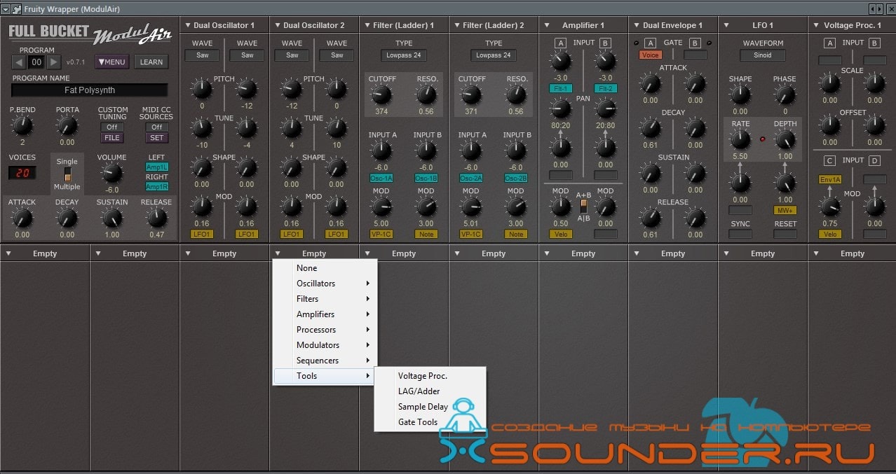Open Sequencers submenu
The width and height of the screenshot is (896, 474).
coord(325,361)
